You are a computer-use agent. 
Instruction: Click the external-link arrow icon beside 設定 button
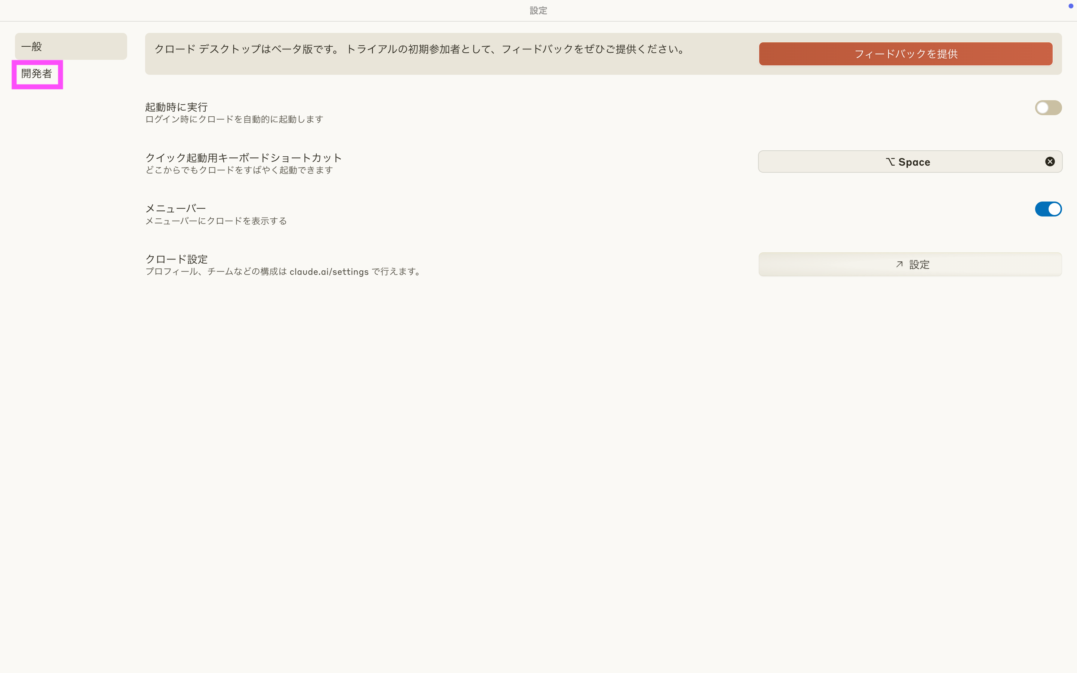click(x=899, y=264)
